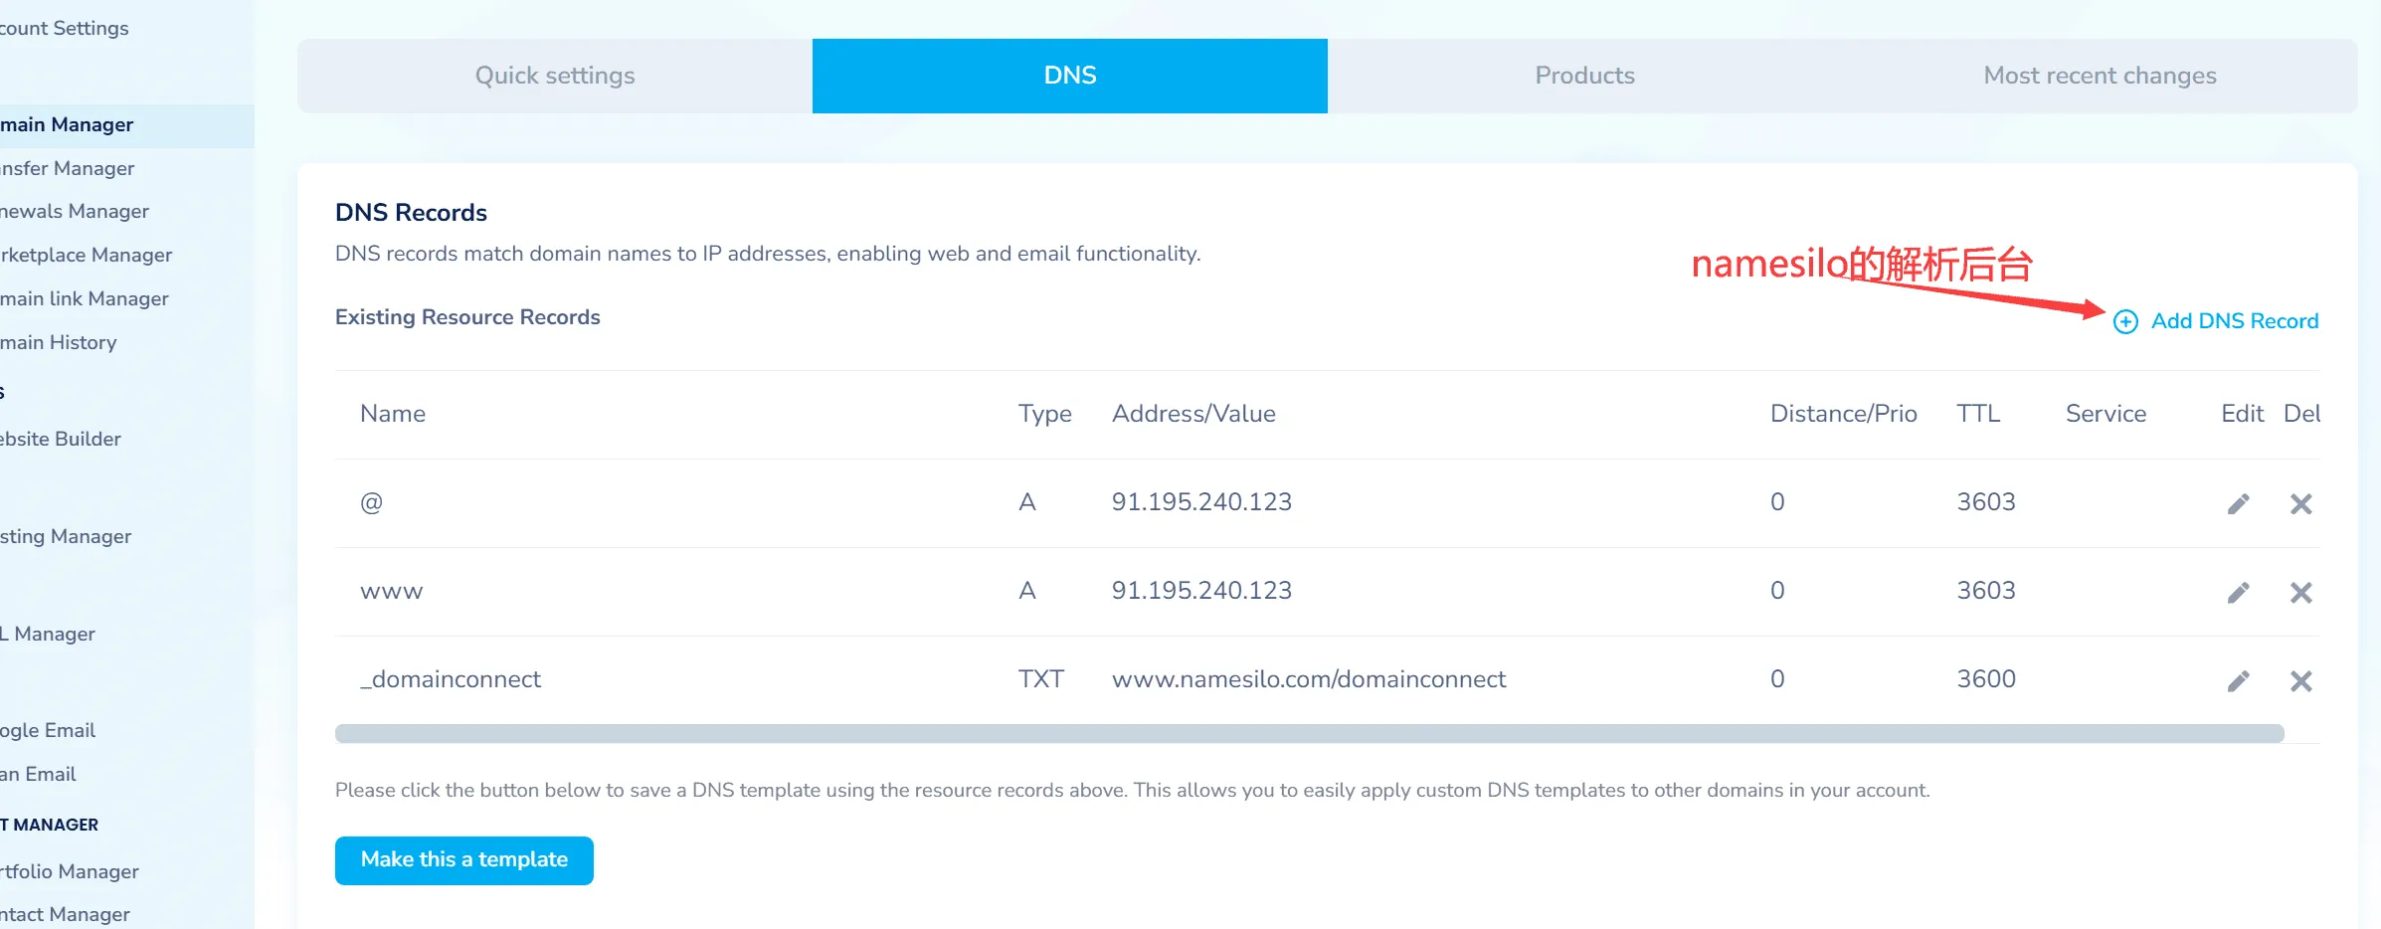
Task: Click the plus icon to add DNS record
Action: (x=2125, y=321)
